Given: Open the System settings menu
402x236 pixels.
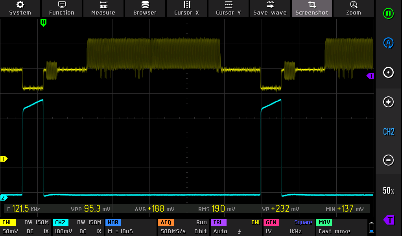Looking at the screenshot, I should (x=20, y=8).
